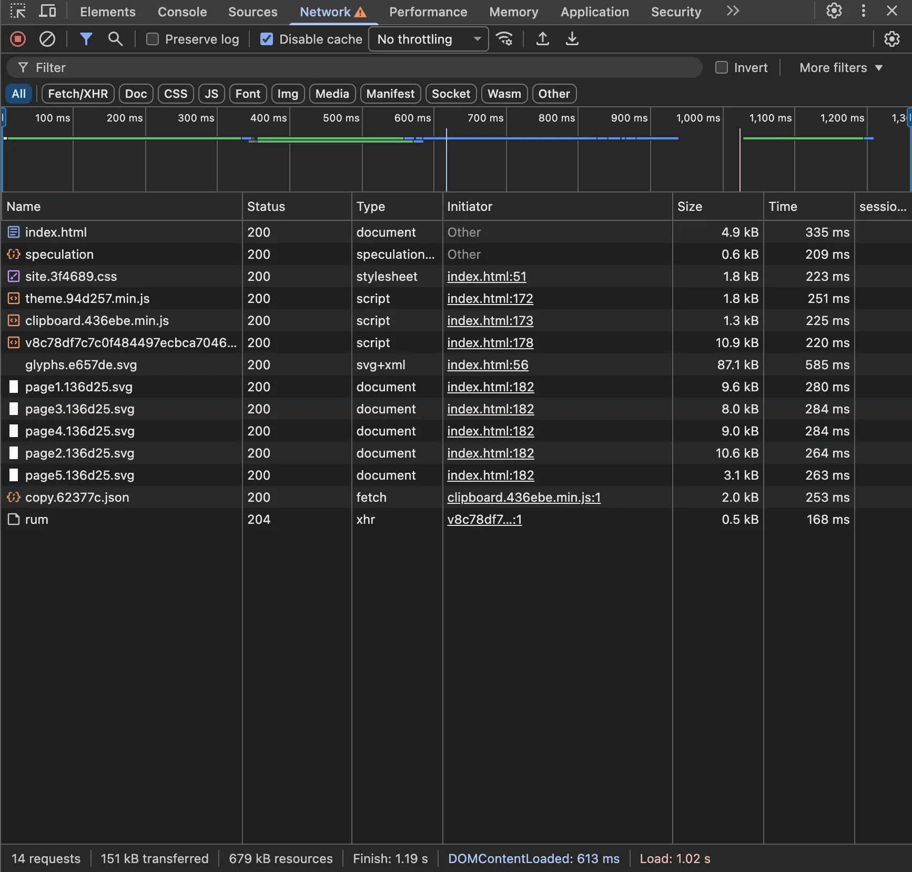
Task: Filter requests by Other type
Action: [x=554, y=94]
